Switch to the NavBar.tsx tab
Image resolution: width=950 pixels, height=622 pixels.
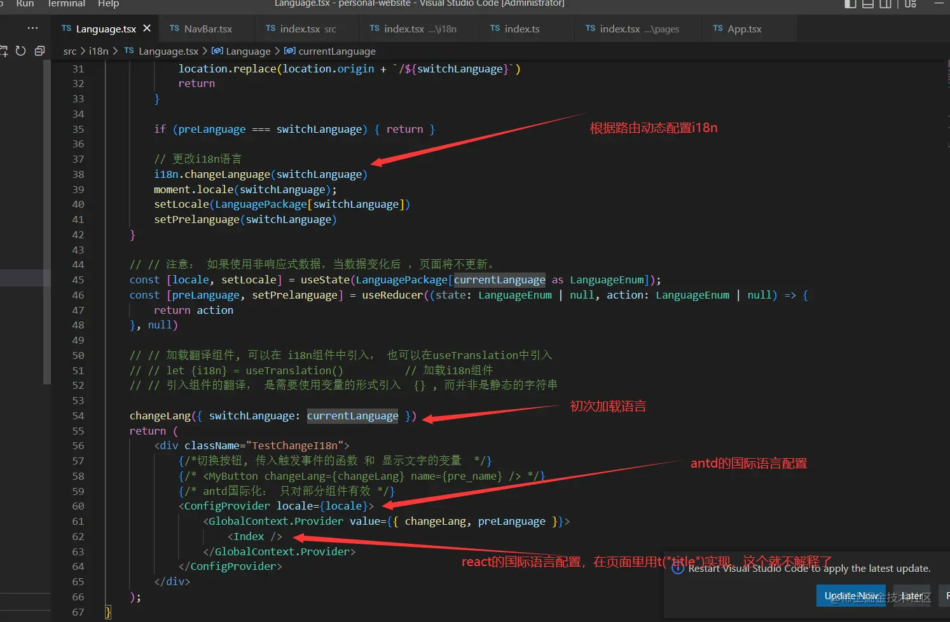tap(208, 29)
